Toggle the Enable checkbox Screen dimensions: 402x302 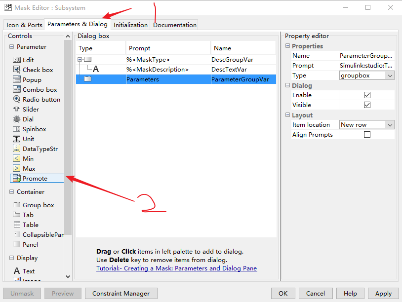pyautogui.click(x=367, y=95)
